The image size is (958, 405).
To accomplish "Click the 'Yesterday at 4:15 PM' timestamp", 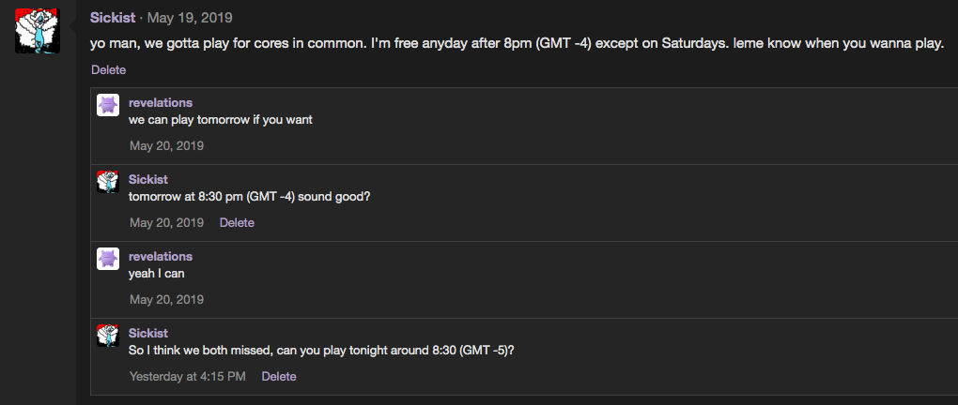I will coord(188,376).
